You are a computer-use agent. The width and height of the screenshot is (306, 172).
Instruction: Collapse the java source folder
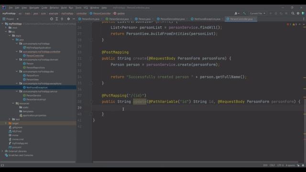[x=13, y=40]
